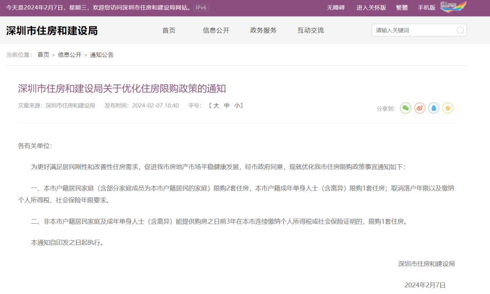Switch to 进入关怀版 mode
This screenshot has width=490, height=294.
tap(371, 8)
